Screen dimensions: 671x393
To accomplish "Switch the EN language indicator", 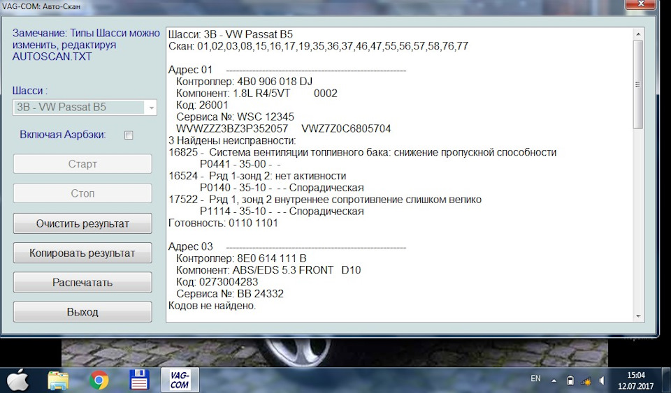I will [x=535, y=378].
